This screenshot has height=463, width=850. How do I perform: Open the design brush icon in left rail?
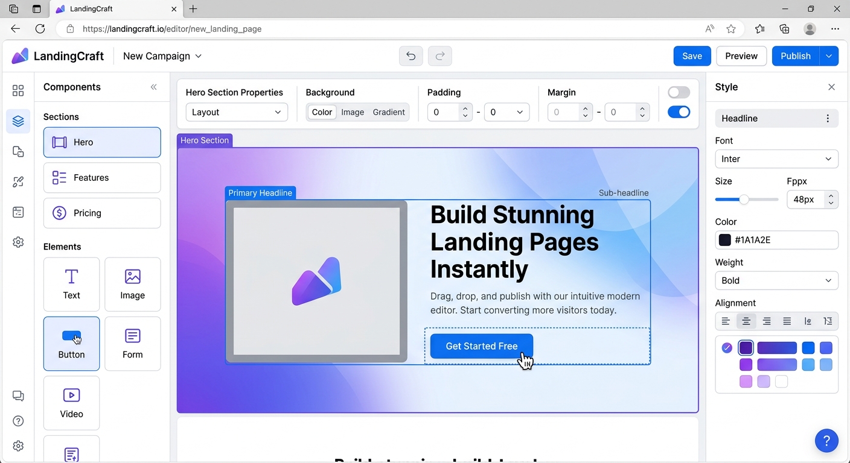(x=18, y=181)
